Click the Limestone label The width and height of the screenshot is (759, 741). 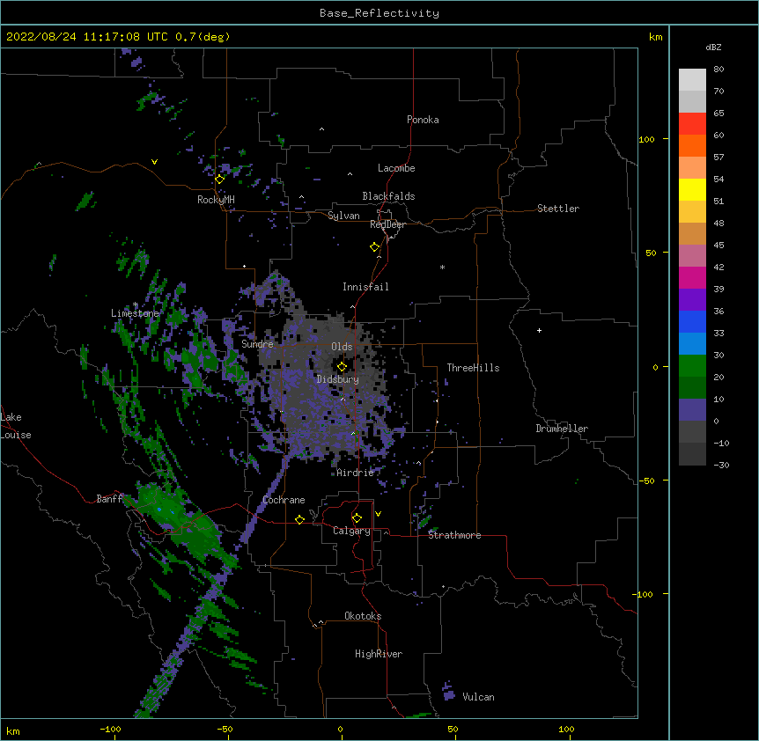click(135, 313)
